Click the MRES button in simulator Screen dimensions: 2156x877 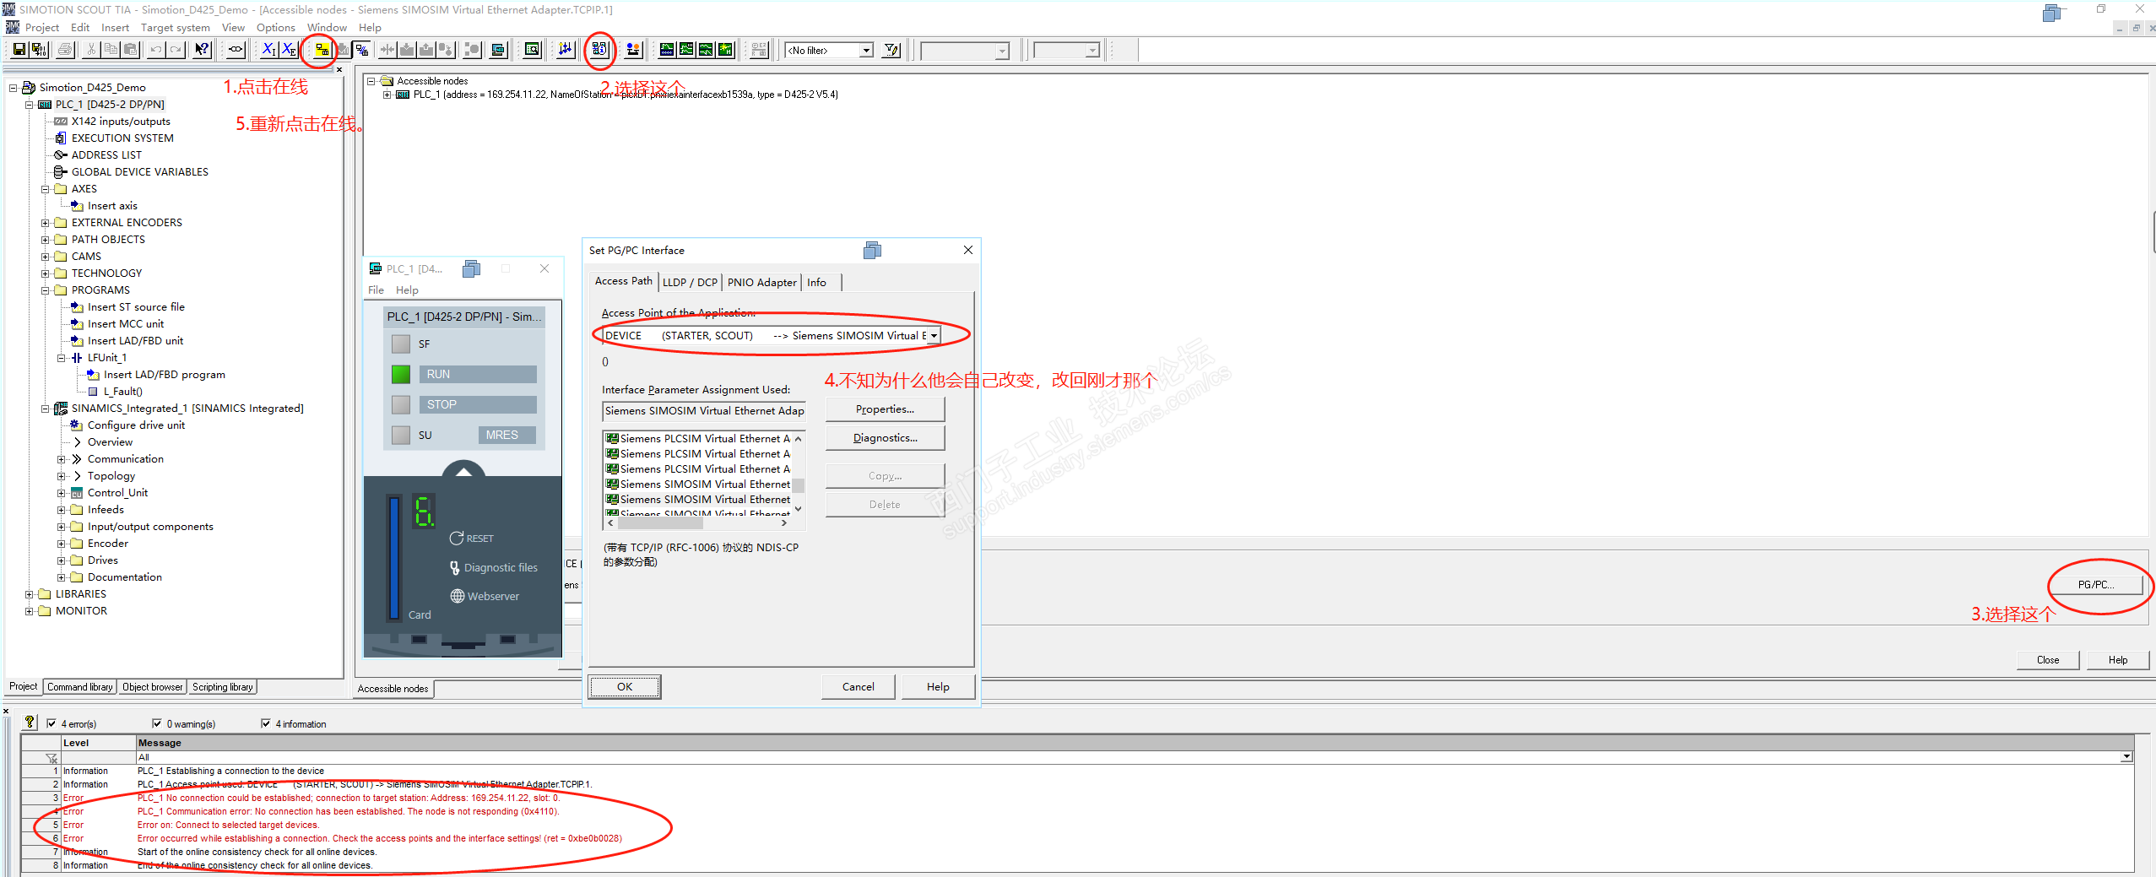(507, 436)
